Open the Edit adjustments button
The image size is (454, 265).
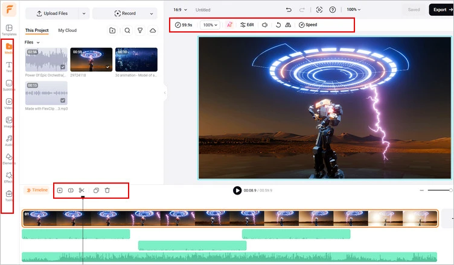pyautogui.click(x=247, y=25)
